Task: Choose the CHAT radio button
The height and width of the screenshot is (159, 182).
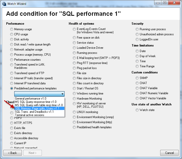Action: (137, 83)
